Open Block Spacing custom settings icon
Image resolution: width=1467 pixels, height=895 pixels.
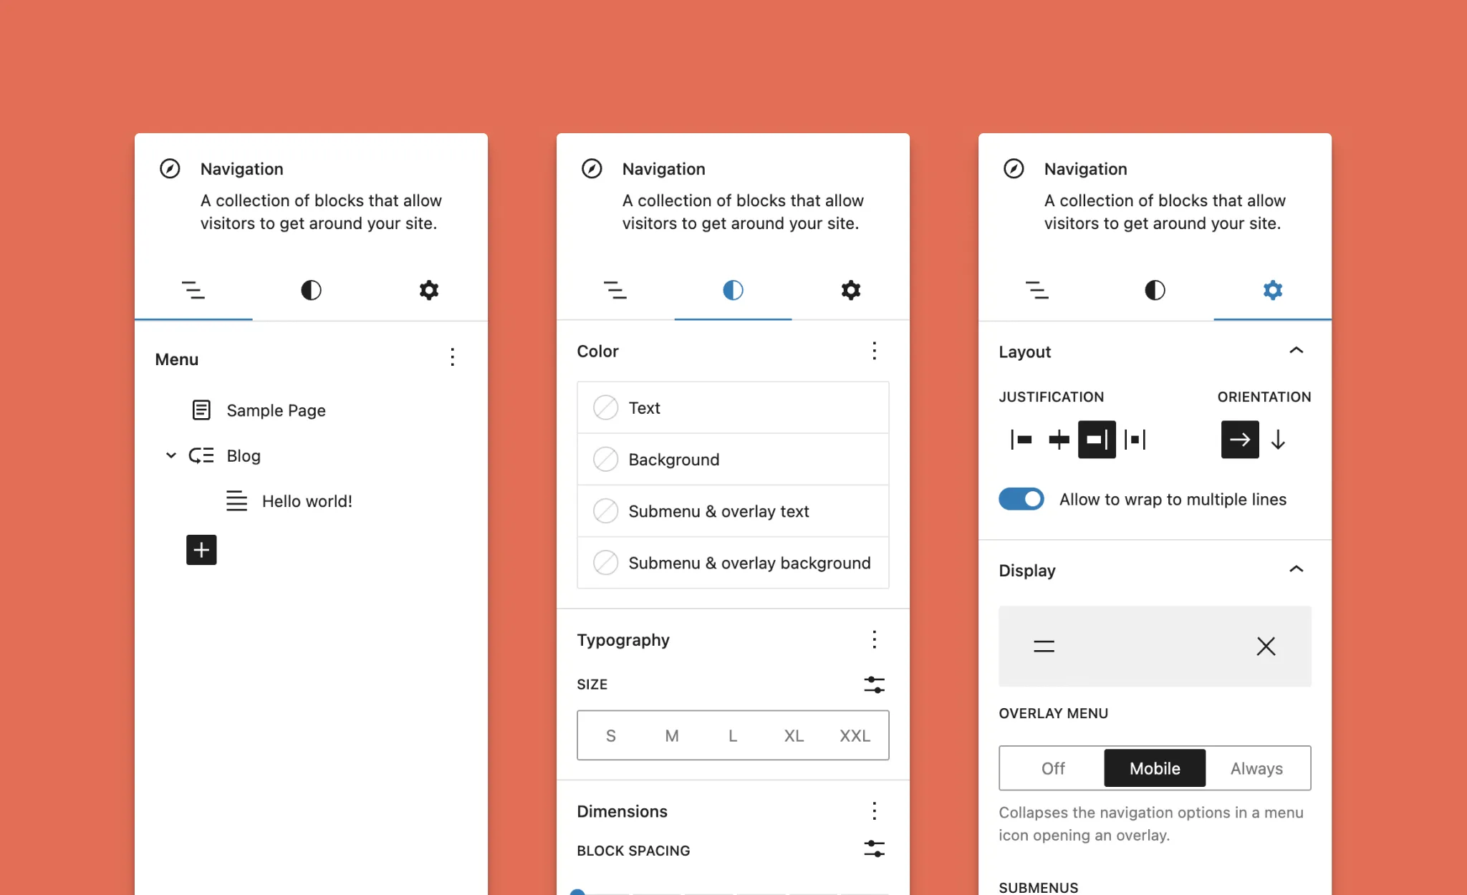(x=874, y=849)
